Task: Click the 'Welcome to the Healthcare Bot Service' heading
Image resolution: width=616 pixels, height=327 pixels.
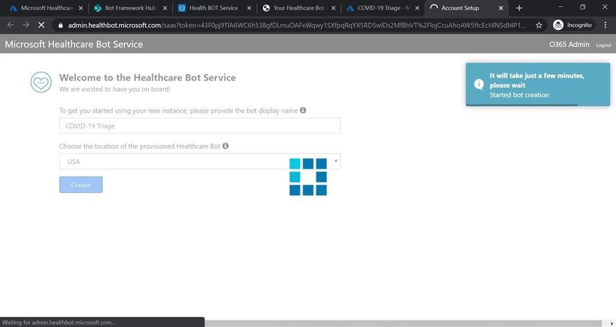Action: click(147, 78)
